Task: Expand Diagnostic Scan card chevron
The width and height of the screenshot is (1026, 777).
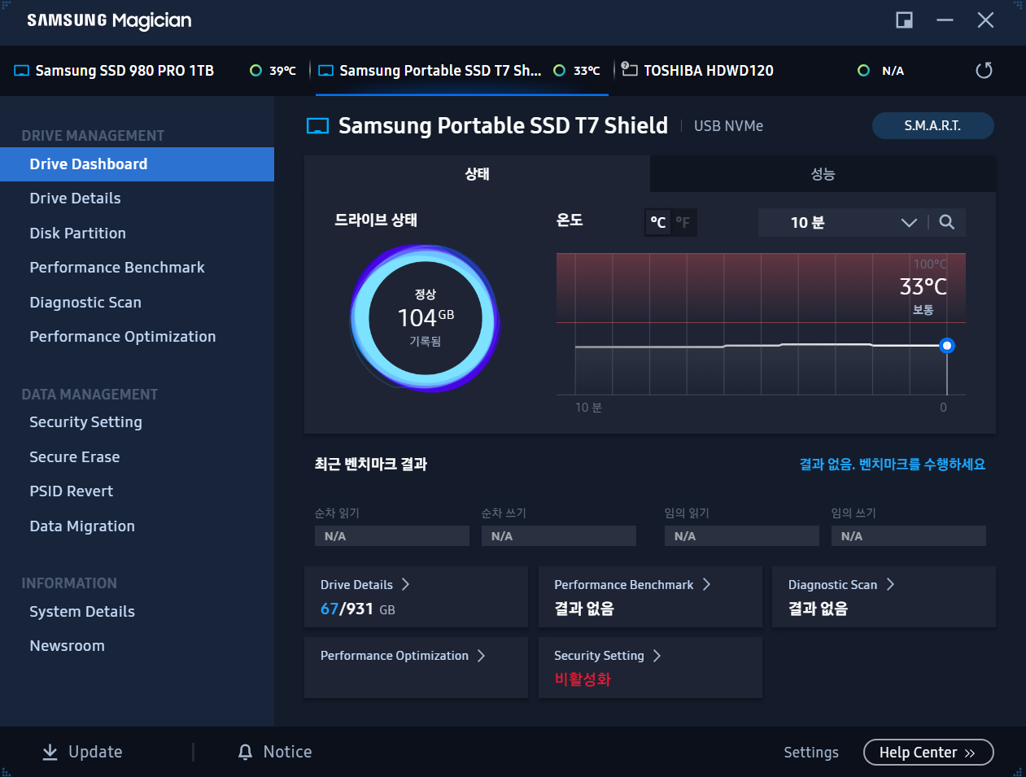Action: 890,584
